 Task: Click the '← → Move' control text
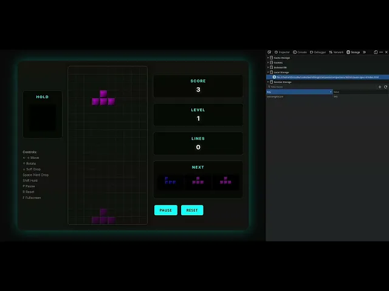31,158
